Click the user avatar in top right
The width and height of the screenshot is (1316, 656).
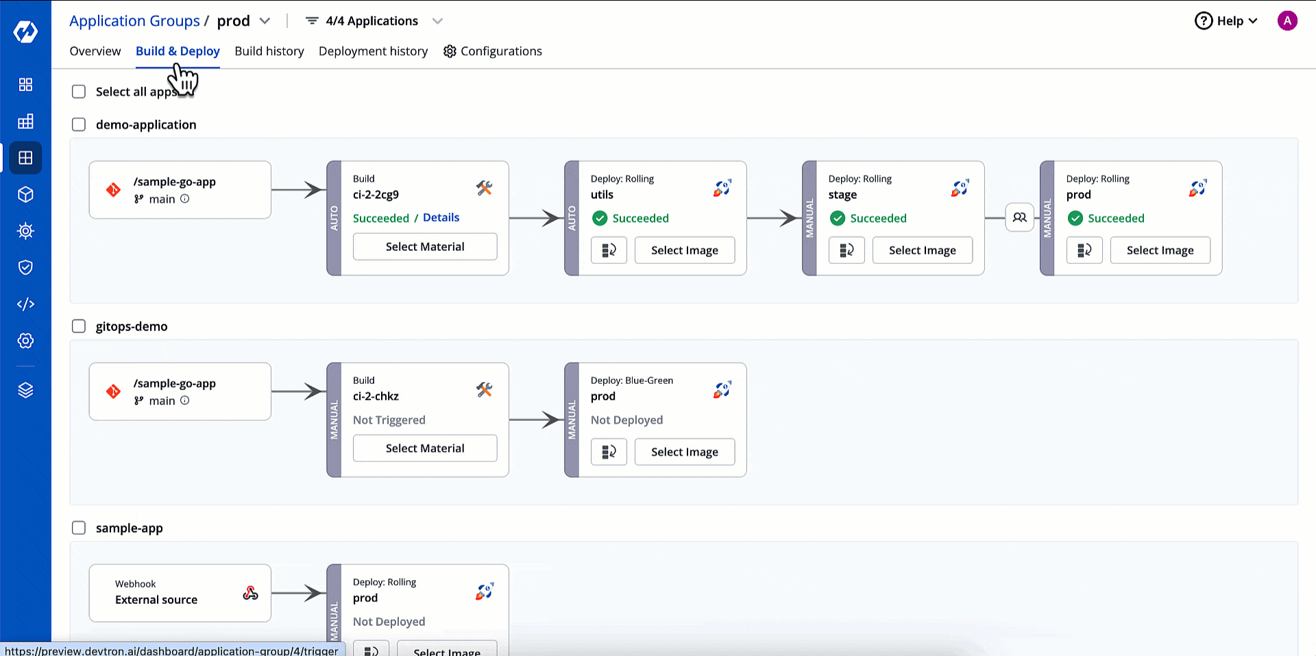tap(1287, 21)
